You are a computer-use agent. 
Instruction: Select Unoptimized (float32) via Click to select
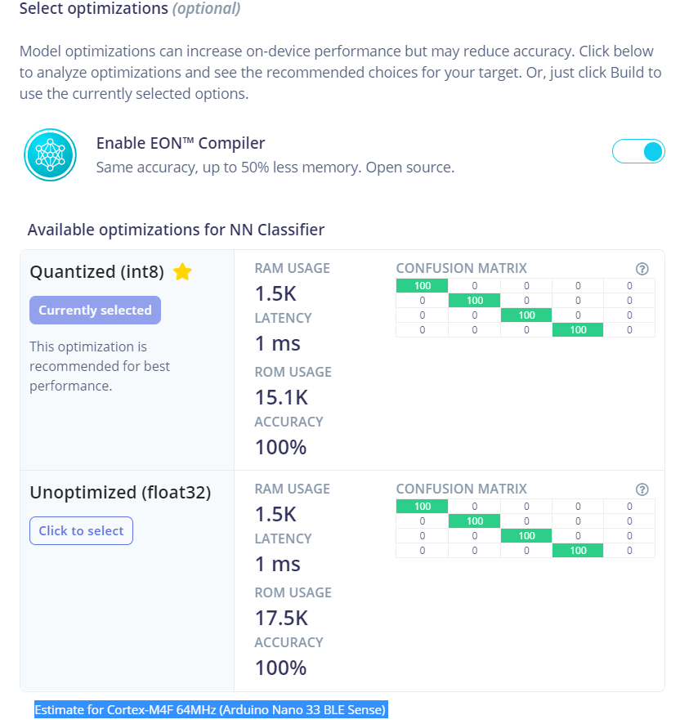pos(81,530)
